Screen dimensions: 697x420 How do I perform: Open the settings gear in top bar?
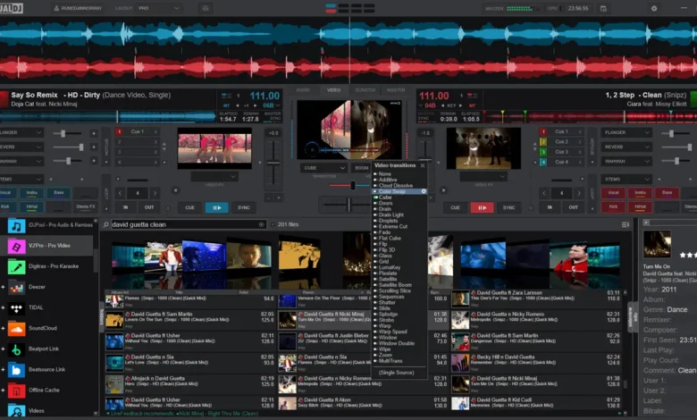pos(654,8)
